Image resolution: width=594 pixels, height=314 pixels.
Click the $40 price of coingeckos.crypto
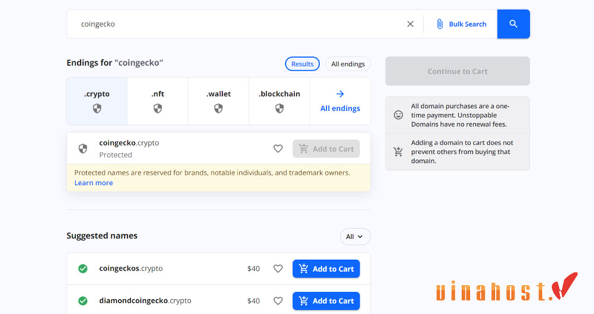254,268
